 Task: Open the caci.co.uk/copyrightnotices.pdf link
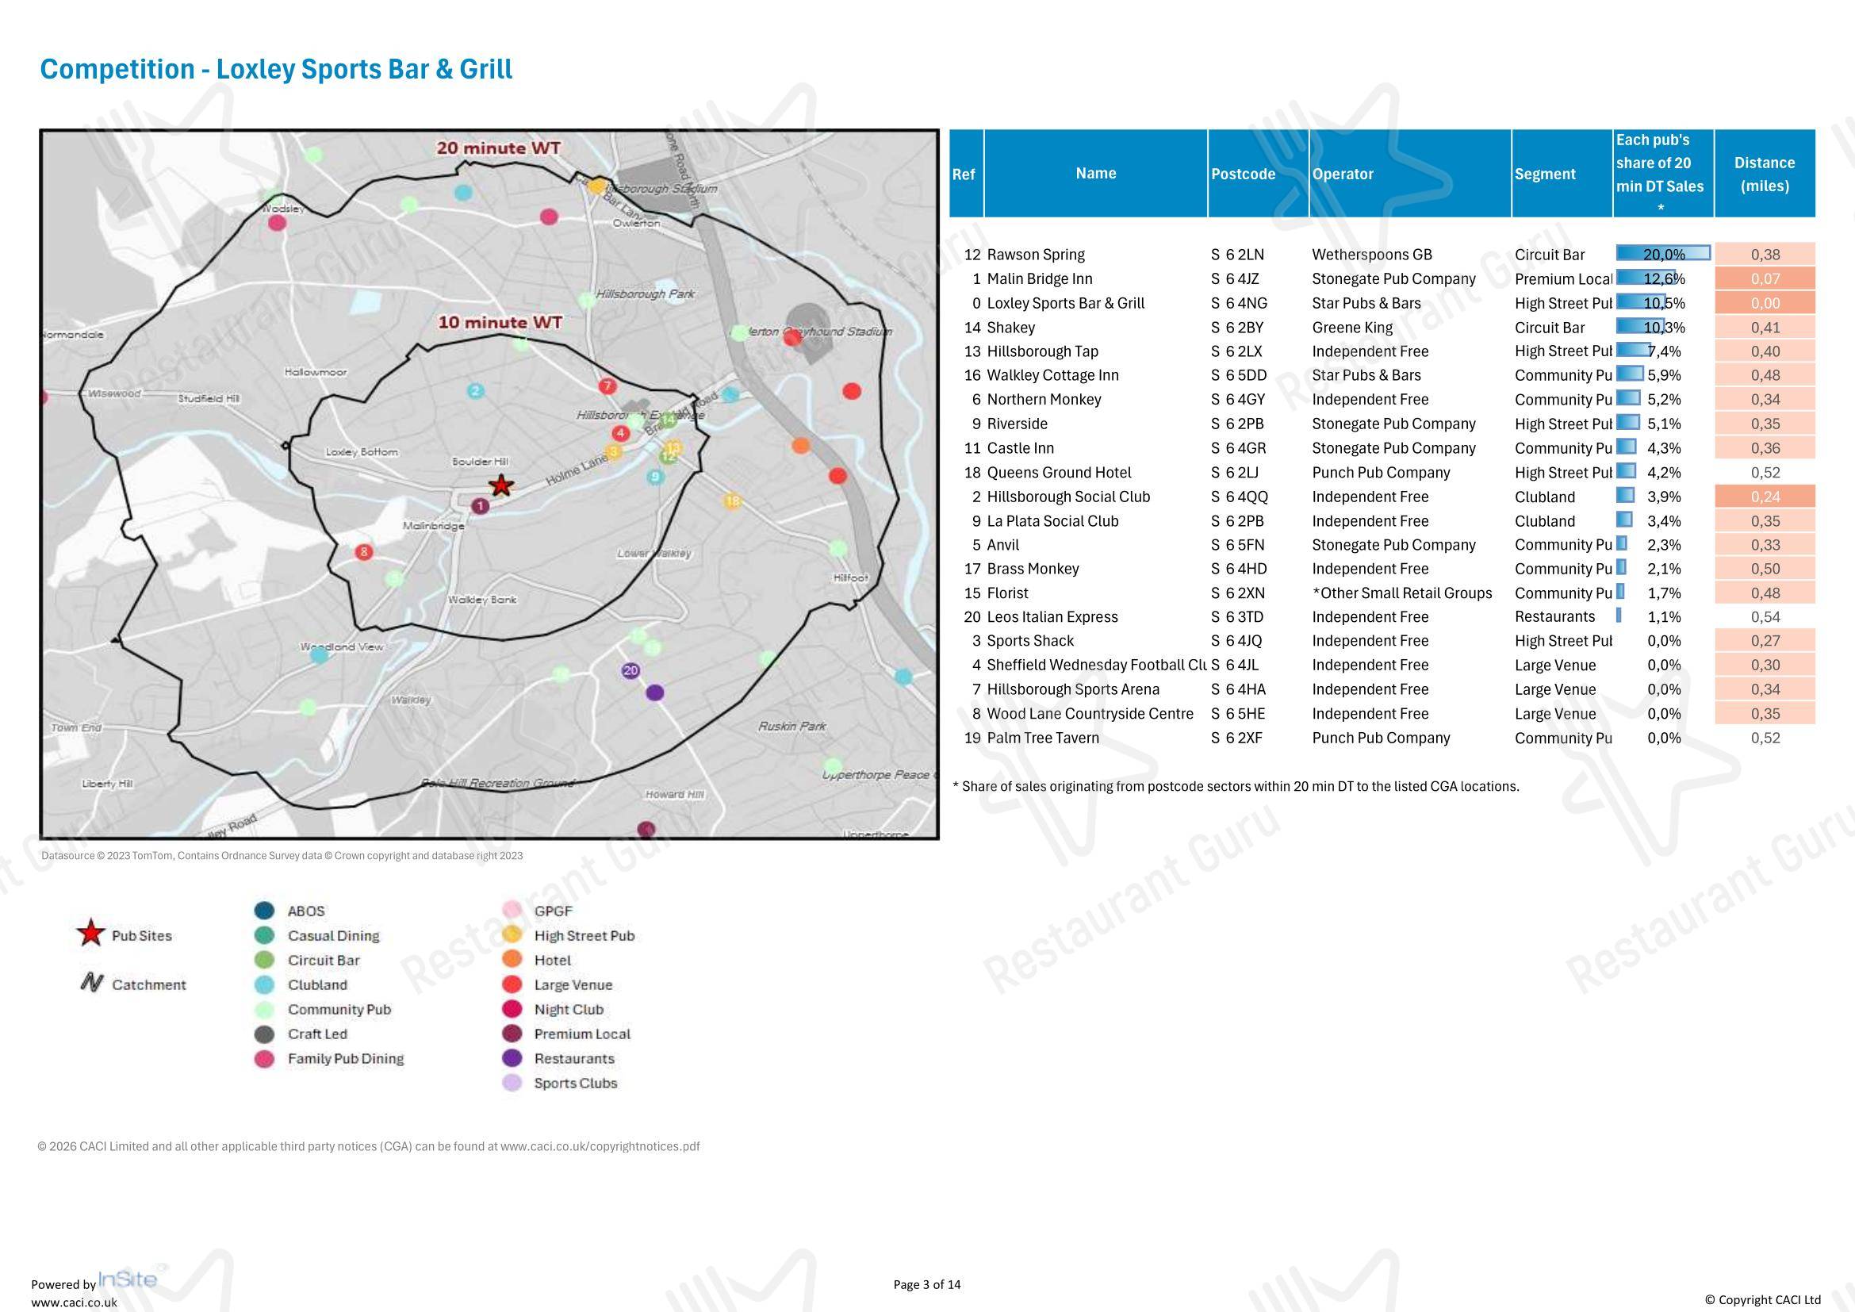click(x=600, y=1146)
